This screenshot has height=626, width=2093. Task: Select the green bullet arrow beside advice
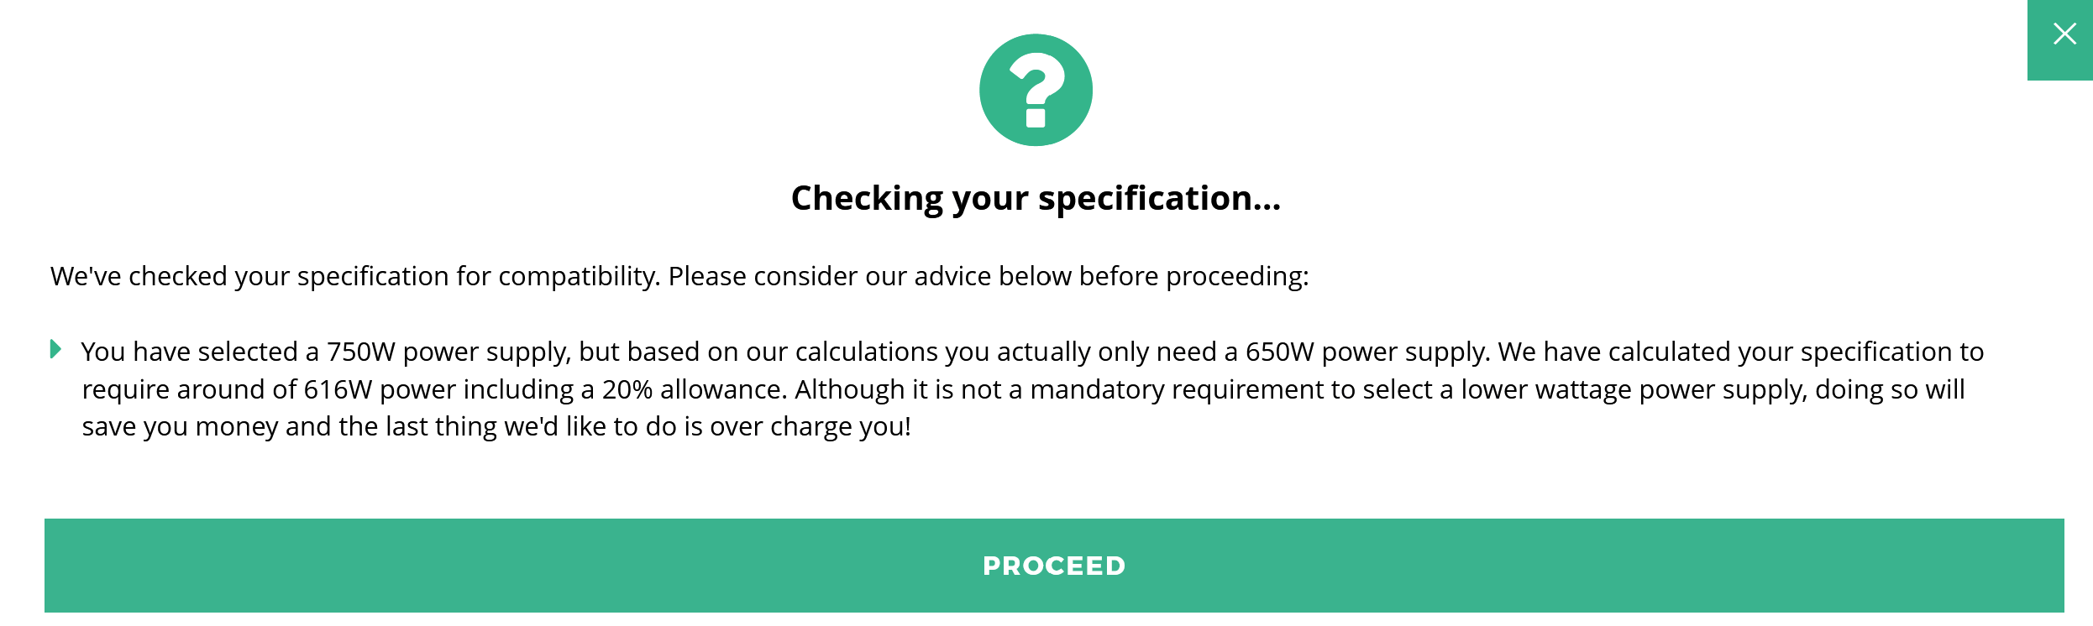[55, 349]
